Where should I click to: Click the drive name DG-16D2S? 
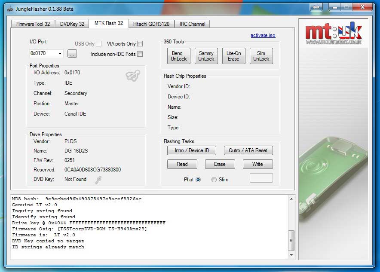76,151
